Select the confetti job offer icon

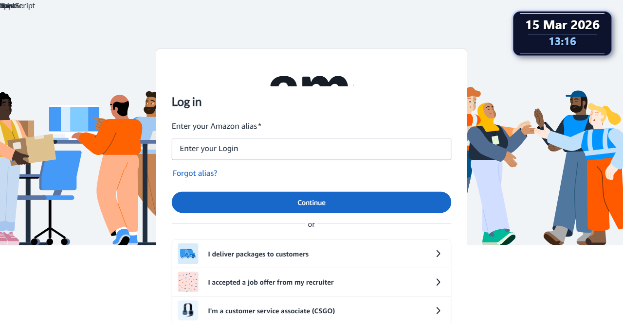click(188, 282)
